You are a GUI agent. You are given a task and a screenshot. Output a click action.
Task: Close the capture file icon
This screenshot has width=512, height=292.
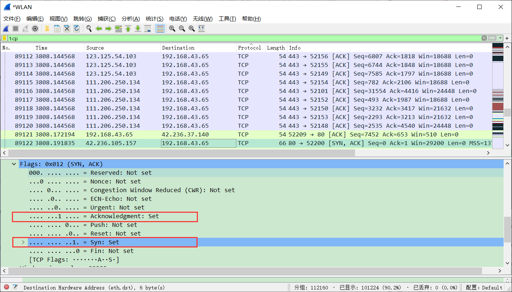(67, 29)
